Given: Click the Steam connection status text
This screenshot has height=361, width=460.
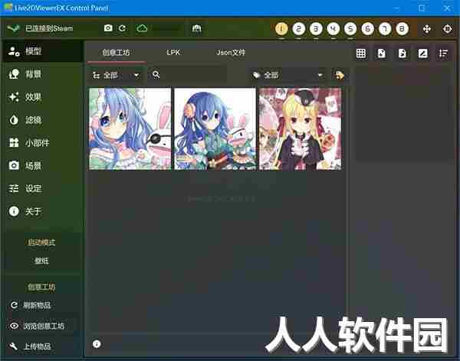Looking at the screenshot, I should [49, 28].
